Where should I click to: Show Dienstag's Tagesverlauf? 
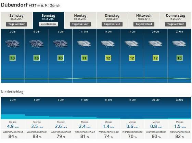tap(112, 24)
